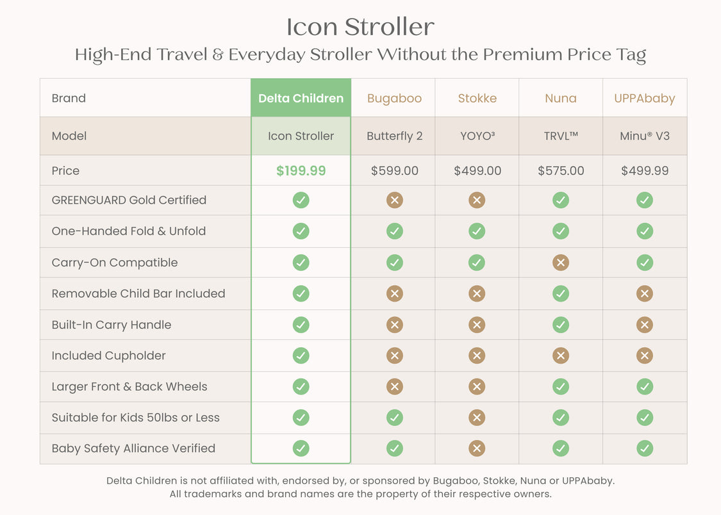Click the Removable Child Bar Included row label

click(138, 293)
